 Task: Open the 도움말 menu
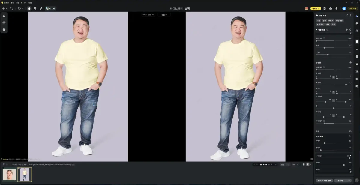[x=30, y=2]
